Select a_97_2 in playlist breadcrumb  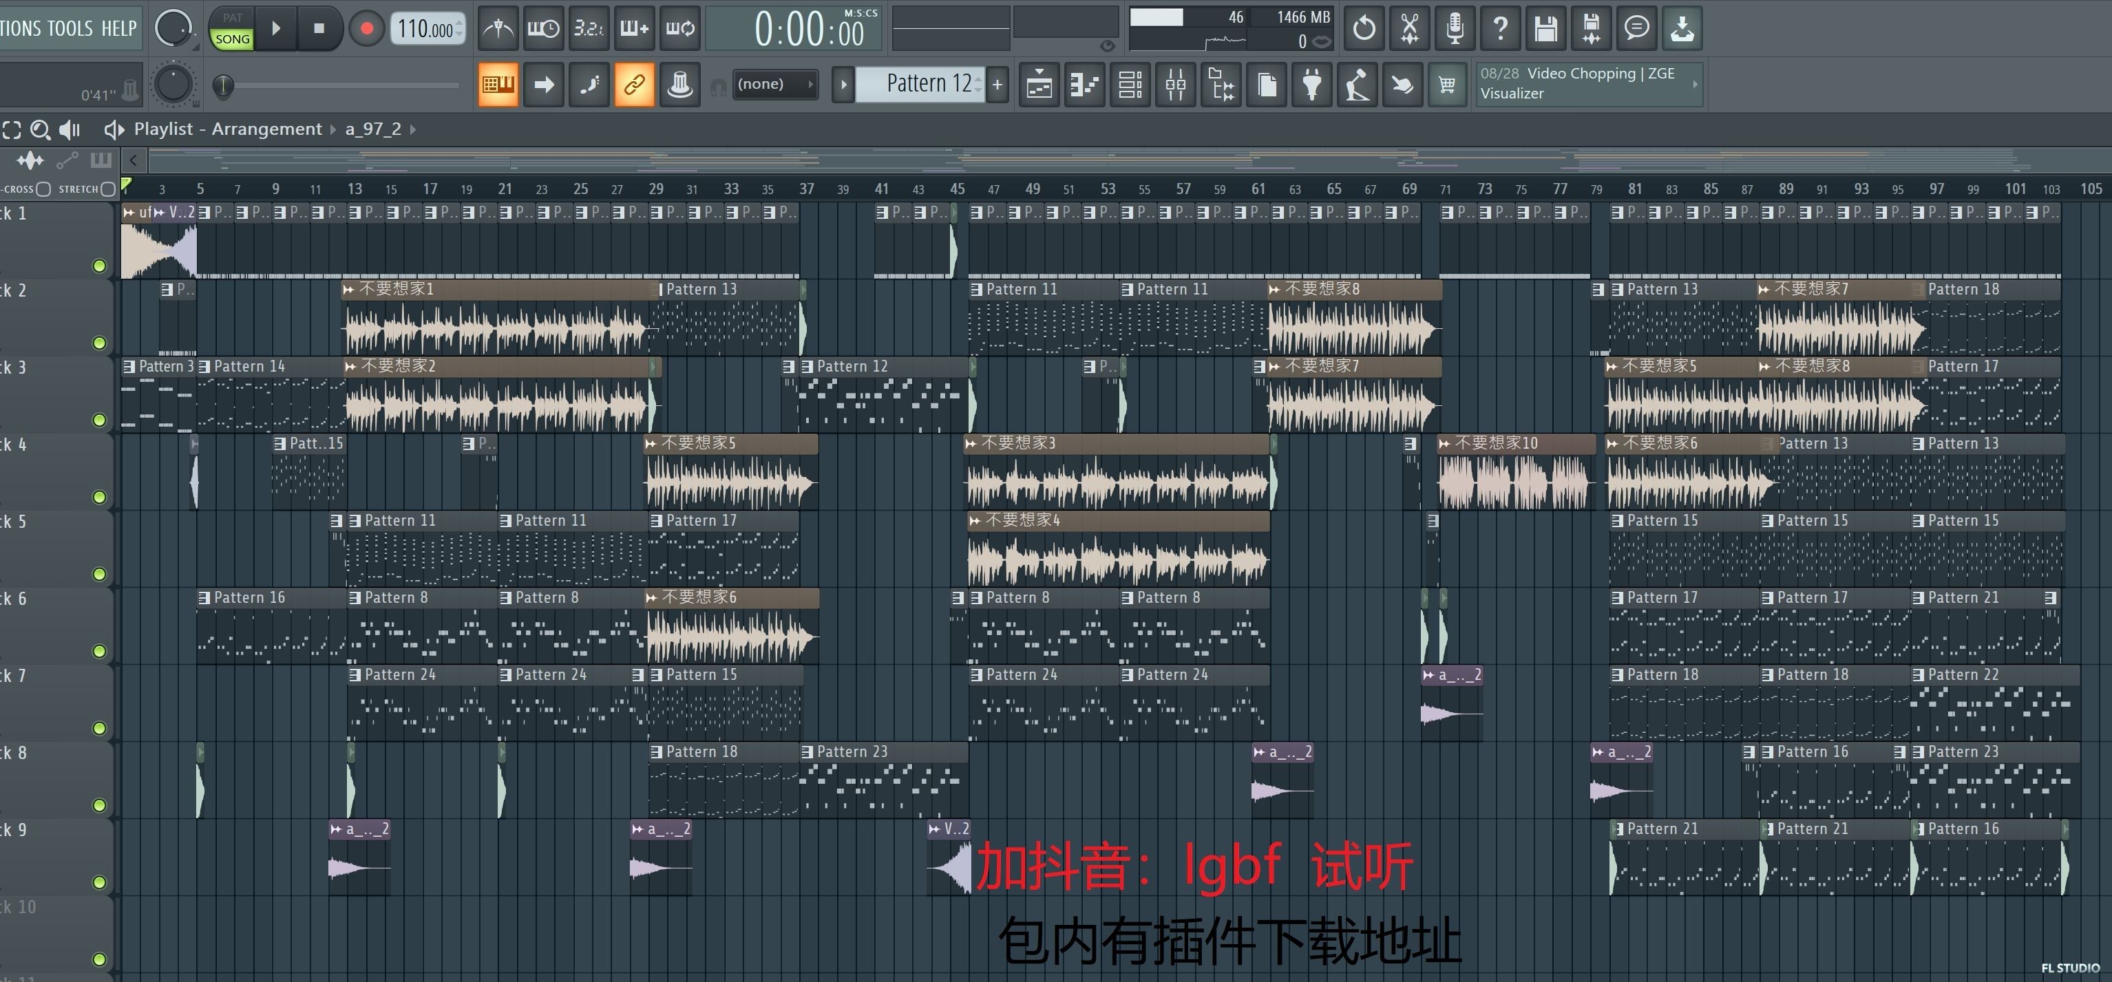click(373, 129)
